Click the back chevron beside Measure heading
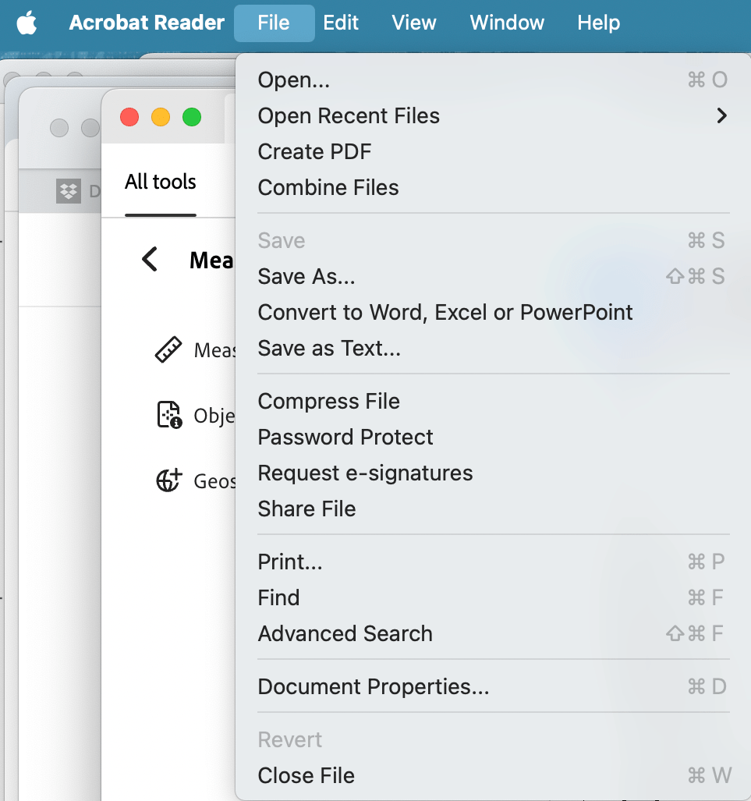This screenshot has height=801, width=751. click(149, 260)
